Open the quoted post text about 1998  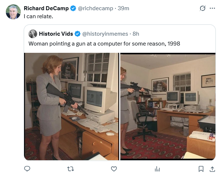click(104, 44)
